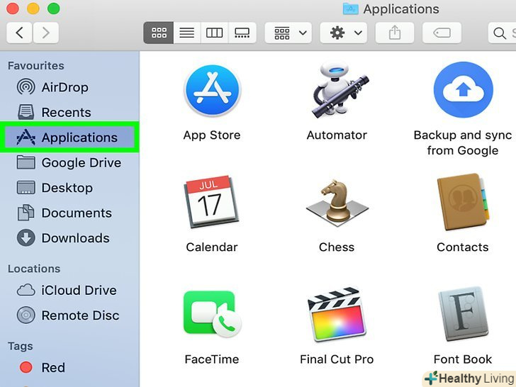Viewport: 516px width, 387px height.
Task: Click the 'Final Cut Pro' name label
Action: tap(337, 359)
